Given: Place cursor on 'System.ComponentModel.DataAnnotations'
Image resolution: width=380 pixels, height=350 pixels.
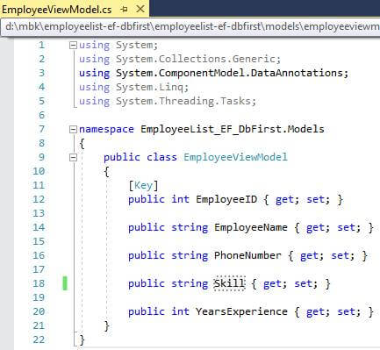Looking at the screenshot, I should tap(229, 73).
